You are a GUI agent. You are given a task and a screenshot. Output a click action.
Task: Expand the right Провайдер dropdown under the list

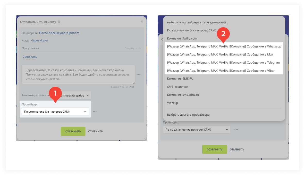tap(197, 130)
